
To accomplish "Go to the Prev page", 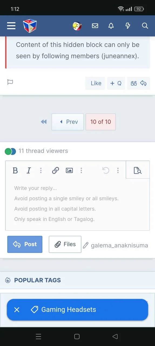I will tap(68, 122).
